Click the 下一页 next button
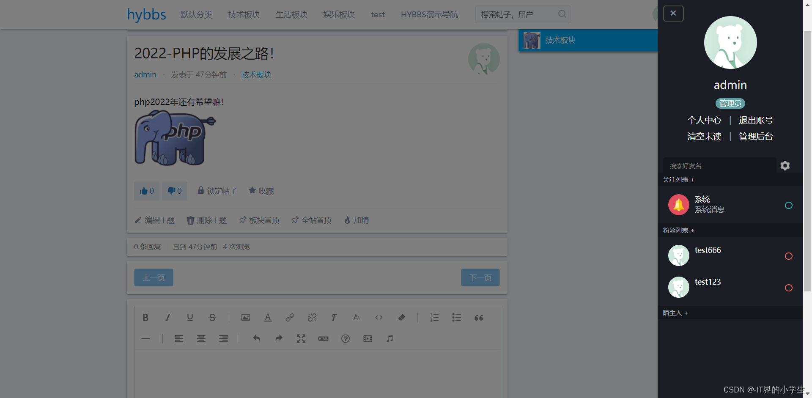The width and height of the screenshot is (812, 398). click(480, 278)
